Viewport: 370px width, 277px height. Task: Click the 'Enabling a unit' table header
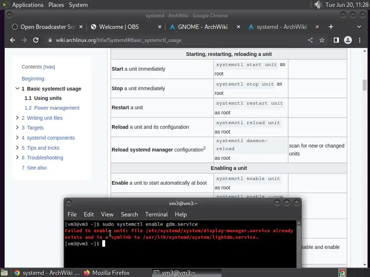click(229, 168)
